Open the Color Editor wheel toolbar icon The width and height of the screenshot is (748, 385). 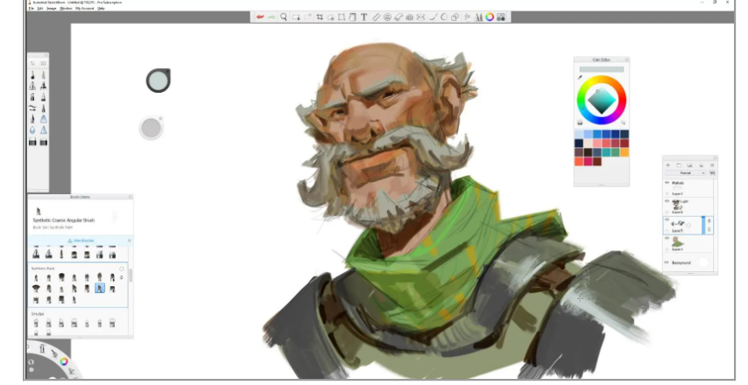[490, 17]
